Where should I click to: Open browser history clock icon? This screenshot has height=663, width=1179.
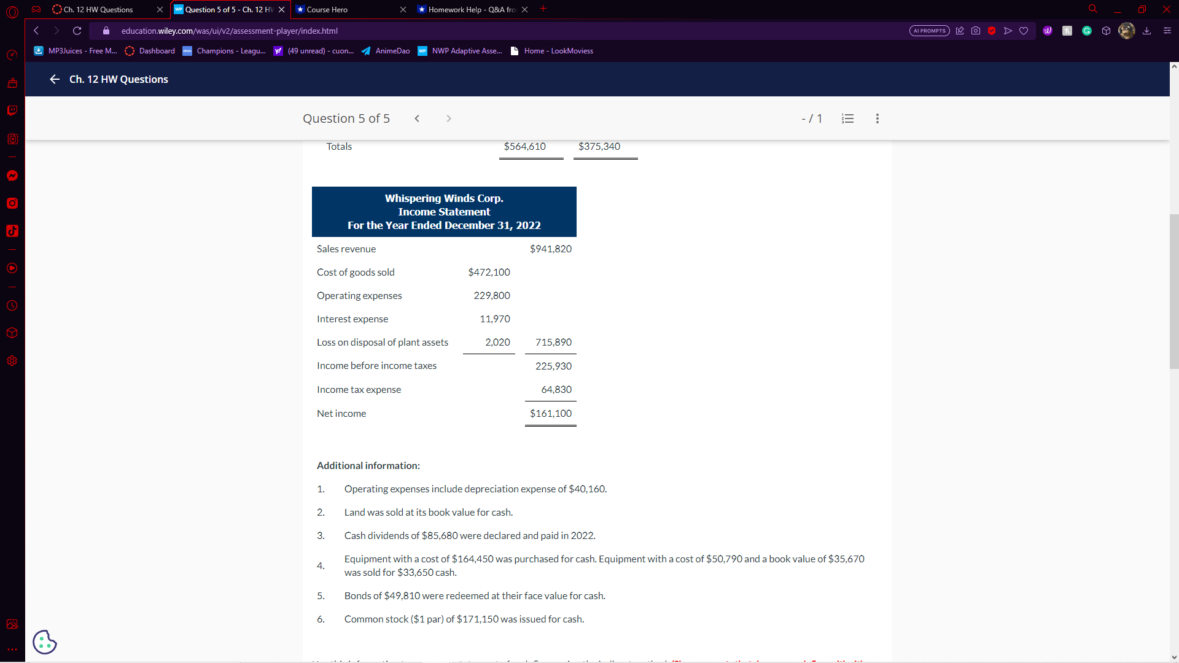pyautogui.click(x=12, y=306)
